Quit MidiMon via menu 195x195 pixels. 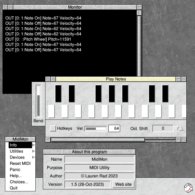coord(20,188)
